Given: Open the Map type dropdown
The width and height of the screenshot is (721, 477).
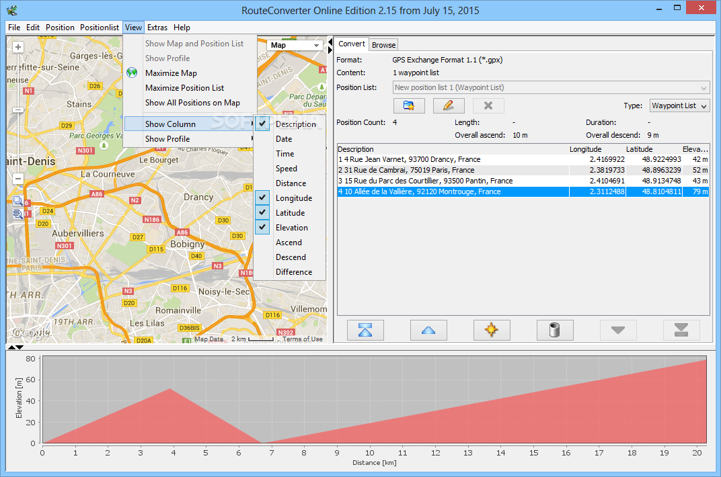Looking at the screenshot, I should 295,45.
